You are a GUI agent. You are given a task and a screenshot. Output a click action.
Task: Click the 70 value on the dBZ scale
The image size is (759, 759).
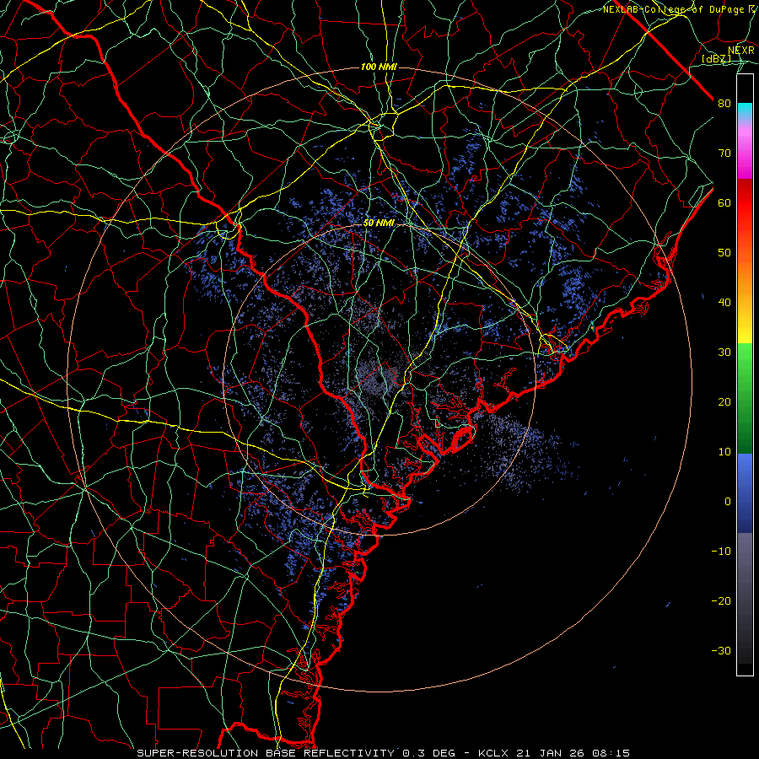point(724,153)
